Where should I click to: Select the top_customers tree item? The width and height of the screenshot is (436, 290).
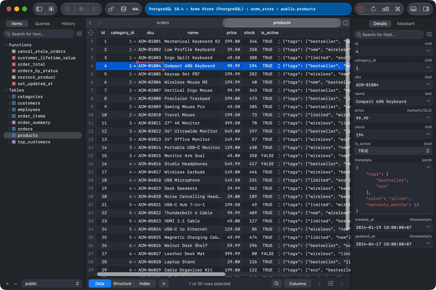click(34, 142)
